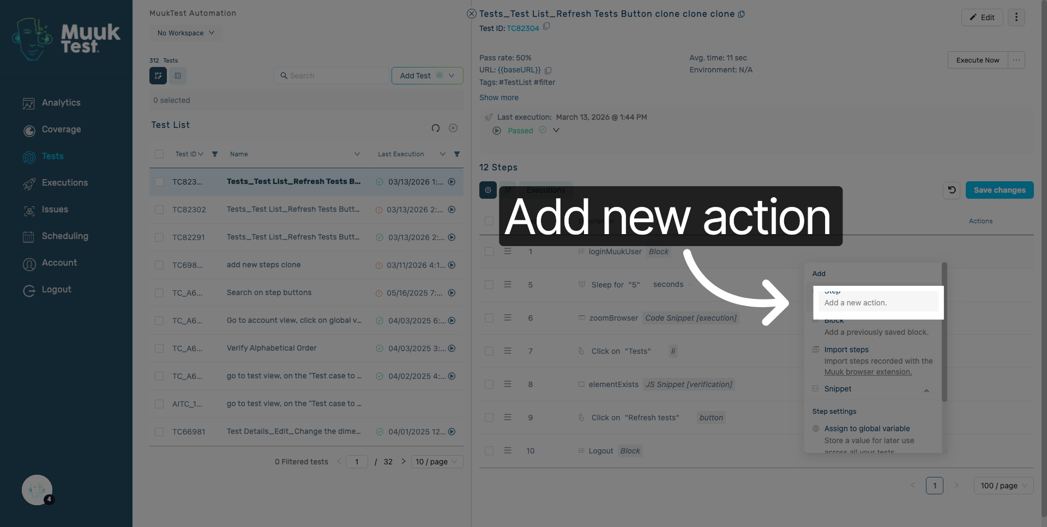Click the Edit button
The image size is (1047, 527).
[982, 17]
